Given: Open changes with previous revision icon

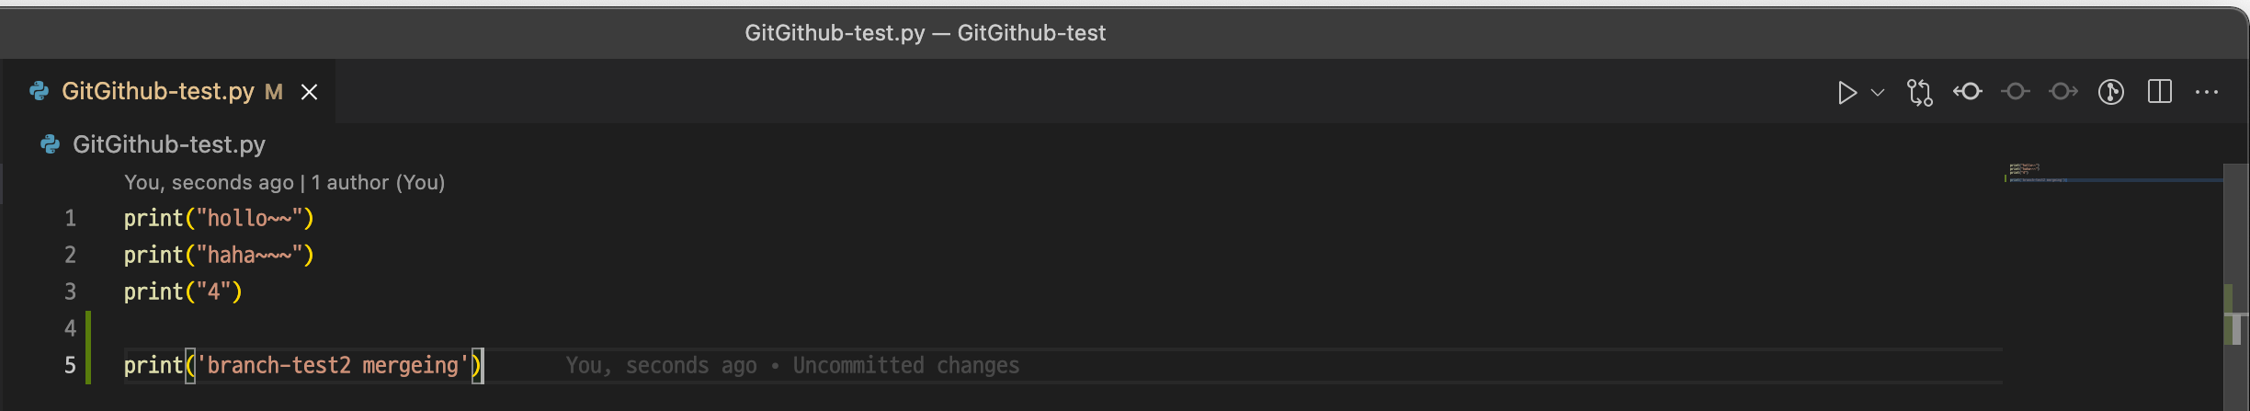Looking at the screenshot, I should coord(1968,92).
